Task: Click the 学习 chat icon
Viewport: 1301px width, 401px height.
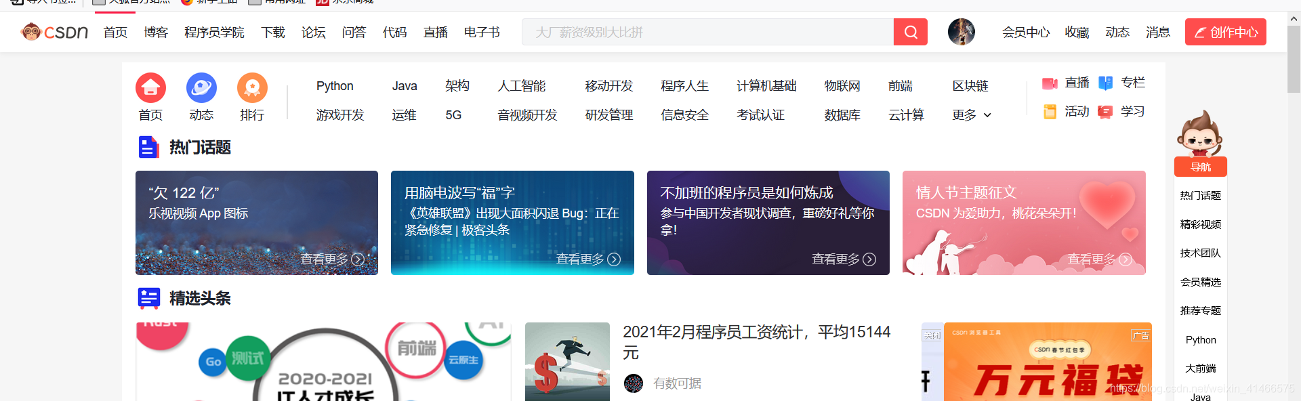Action: (1105, 112)
